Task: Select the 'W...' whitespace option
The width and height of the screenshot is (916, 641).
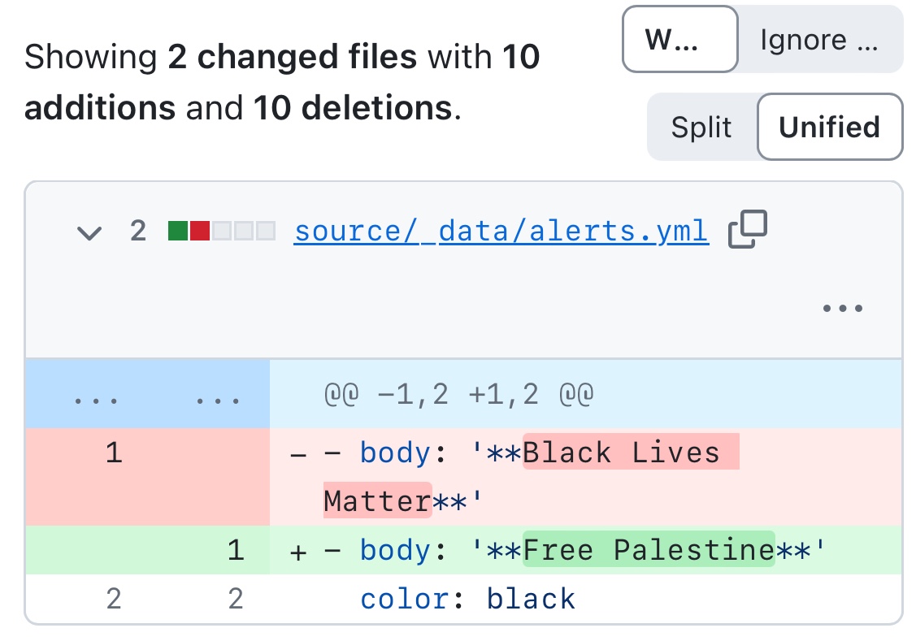Action: click(x=680, y=40)
